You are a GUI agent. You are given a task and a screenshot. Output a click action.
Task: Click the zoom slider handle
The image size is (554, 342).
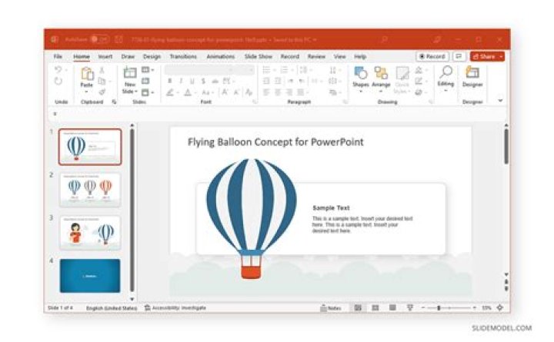point(439,307)
